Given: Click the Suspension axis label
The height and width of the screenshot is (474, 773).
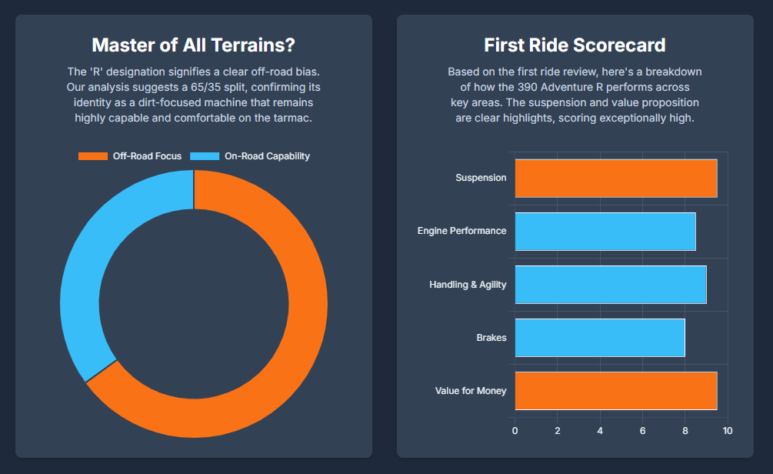Looking at the screenshot, I should pos(481,178).
